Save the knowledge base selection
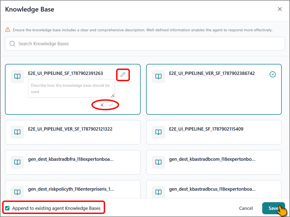Image resolution: width=290 pixels, height=217 pixels. click(273, 208)
